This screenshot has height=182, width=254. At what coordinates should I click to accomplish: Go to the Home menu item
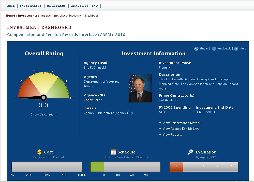coord(10,6)
